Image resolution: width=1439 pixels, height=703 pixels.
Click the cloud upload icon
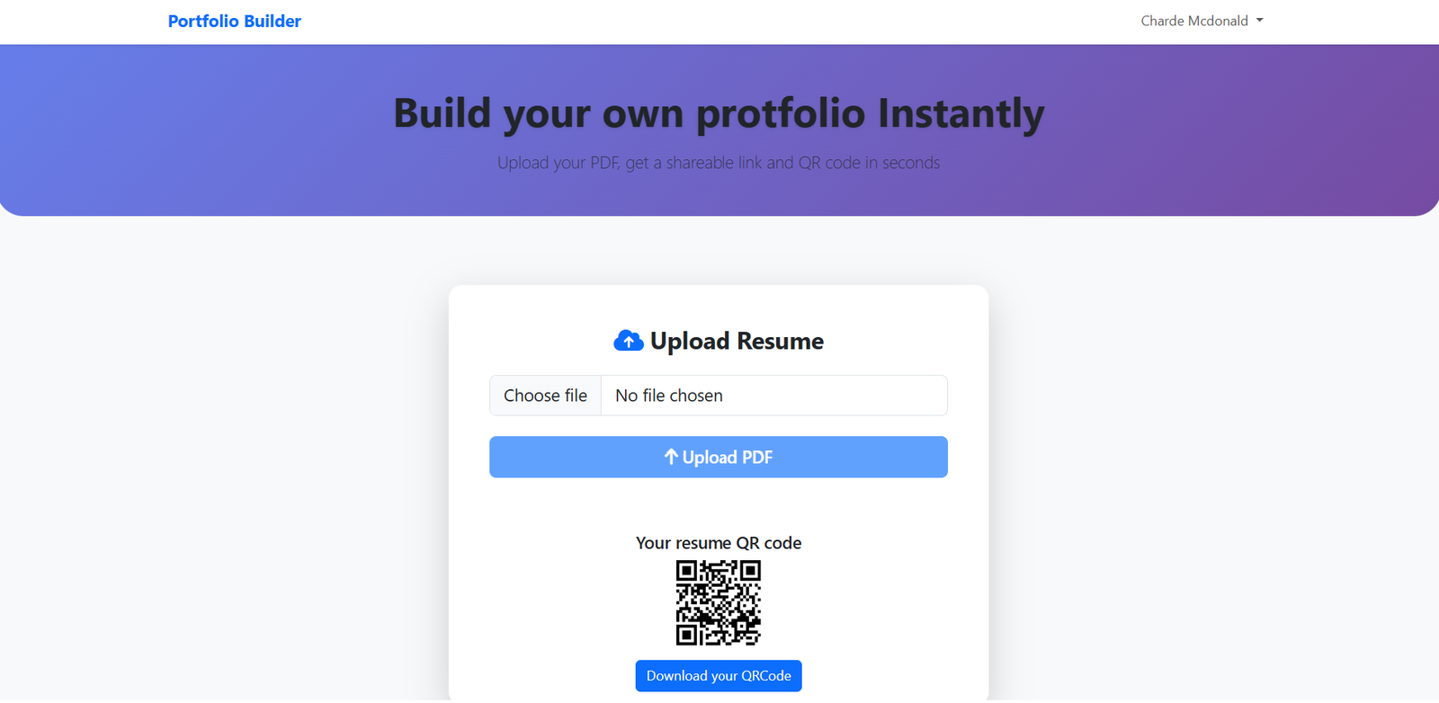628,341
